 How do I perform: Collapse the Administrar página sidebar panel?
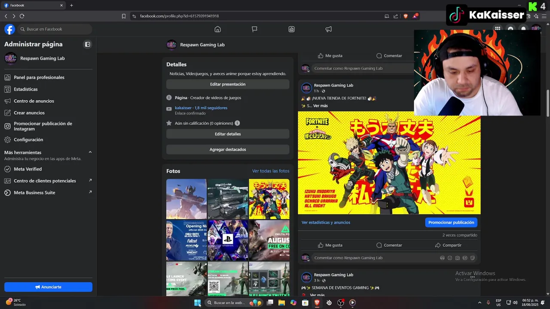tap(87, 44)
